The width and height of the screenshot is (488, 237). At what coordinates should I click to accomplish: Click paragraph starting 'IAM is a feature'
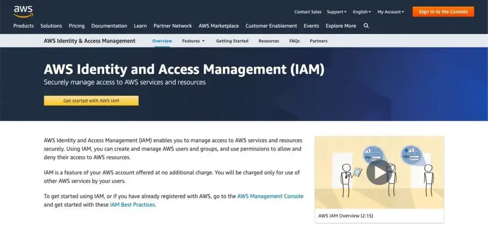[172, 177]
